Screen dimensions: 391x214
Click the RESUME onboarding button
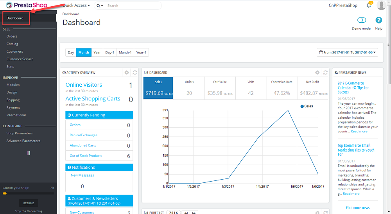tap(29, 203)
